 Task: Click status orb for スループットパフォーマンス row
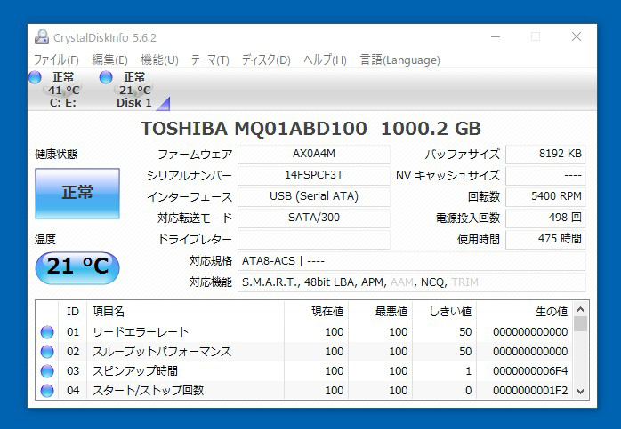pos(47,352)
